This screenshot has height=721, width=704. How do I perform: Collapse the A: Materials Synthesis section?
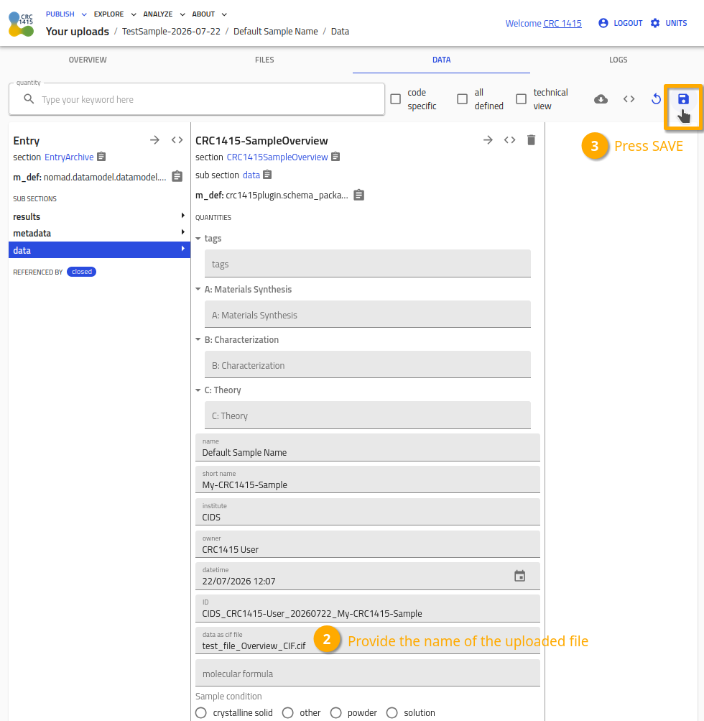(198, 289)
